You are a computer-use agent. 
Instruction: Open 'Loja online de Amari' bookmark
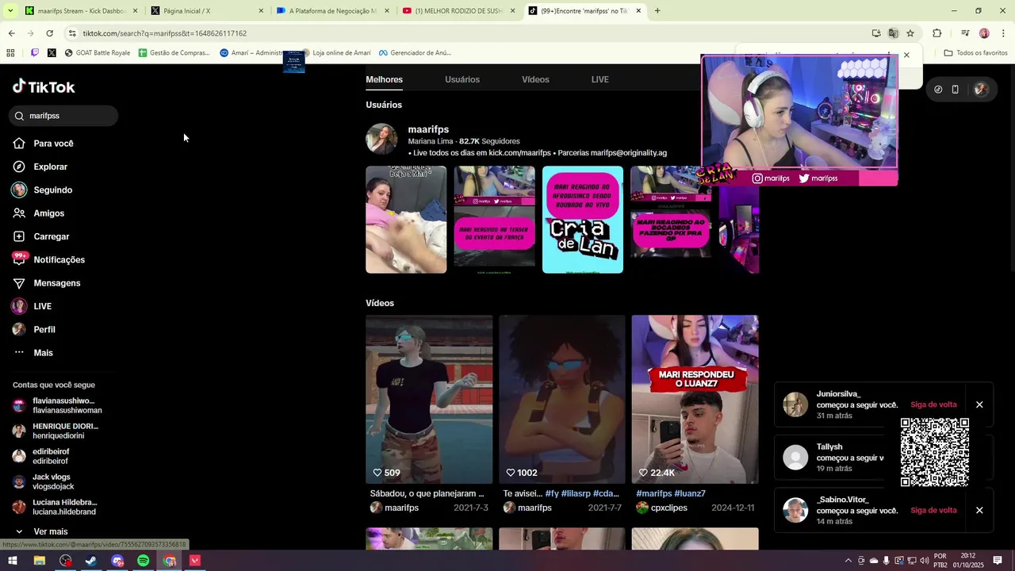point(335,53)
